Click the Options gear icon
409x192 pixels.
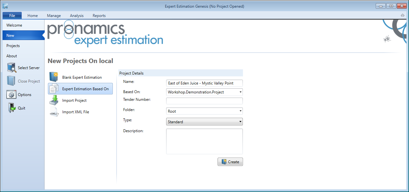pyautogui.click(x=12, y=95)
